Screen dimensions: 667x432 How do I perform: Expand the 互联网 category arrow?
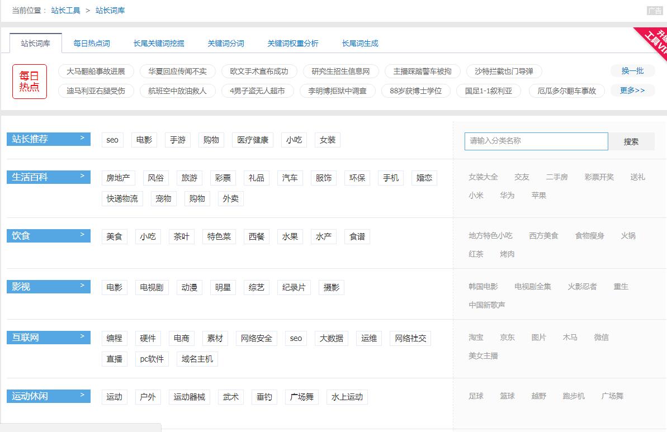coord(82,337)
